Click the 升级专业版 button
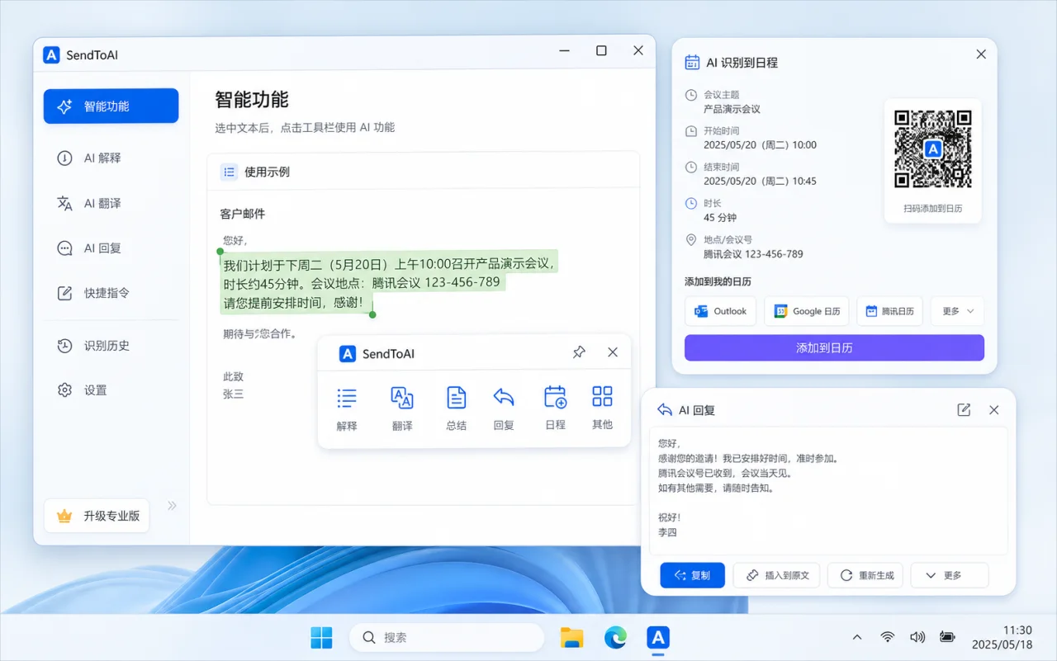Viewport: 1057px width, 661px height. pyautogui.click(x=97, y=516)
